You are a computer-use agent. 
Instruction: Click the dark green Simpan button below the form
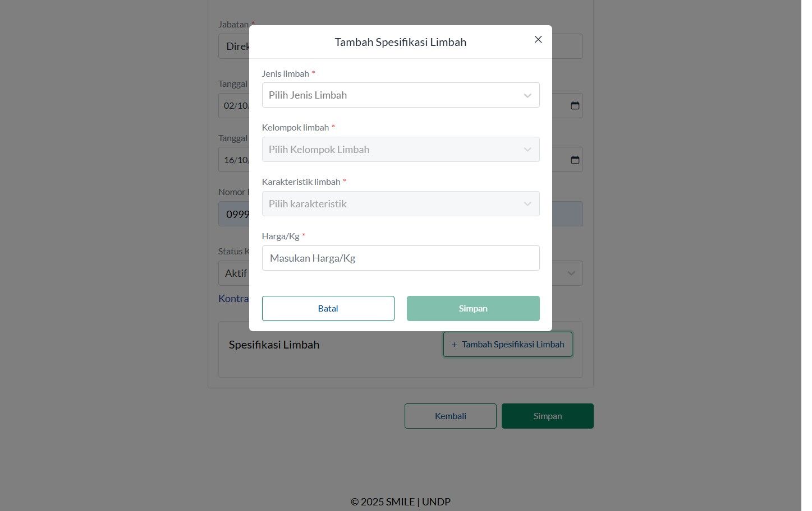click(x=548, y=416)
